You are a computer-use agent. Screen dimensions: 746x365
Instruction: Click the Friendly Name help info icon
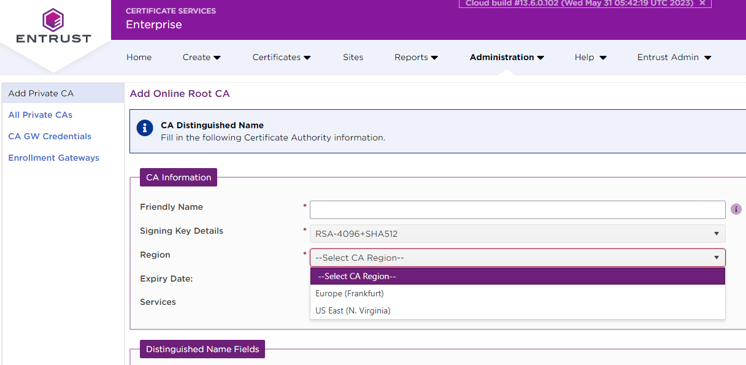pos(736,209)
